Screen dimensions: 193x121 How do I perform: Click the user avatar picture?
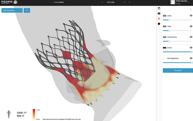click(173, 2)
